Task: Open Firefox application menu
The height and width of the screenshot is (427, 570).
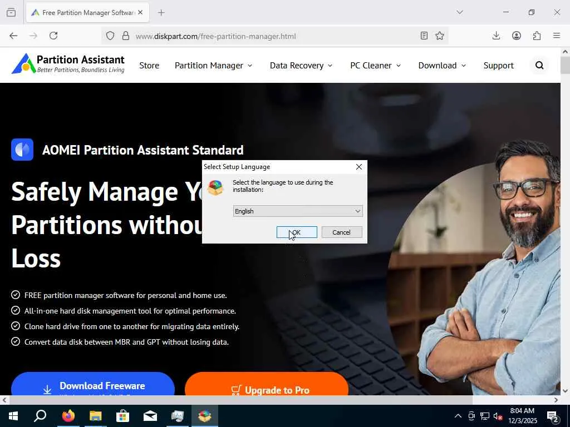Action: [x=557, y=36]
